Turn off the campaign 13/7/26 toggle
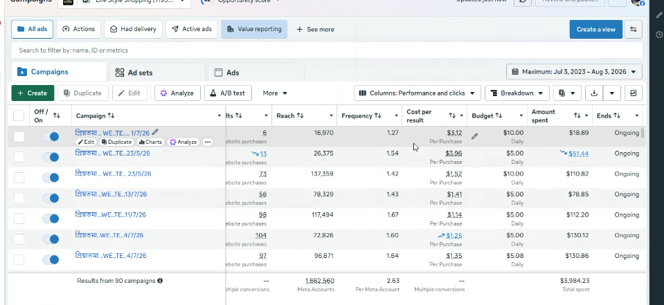The height and width of the screenshot is (305, 664). (x=51, y=198)
